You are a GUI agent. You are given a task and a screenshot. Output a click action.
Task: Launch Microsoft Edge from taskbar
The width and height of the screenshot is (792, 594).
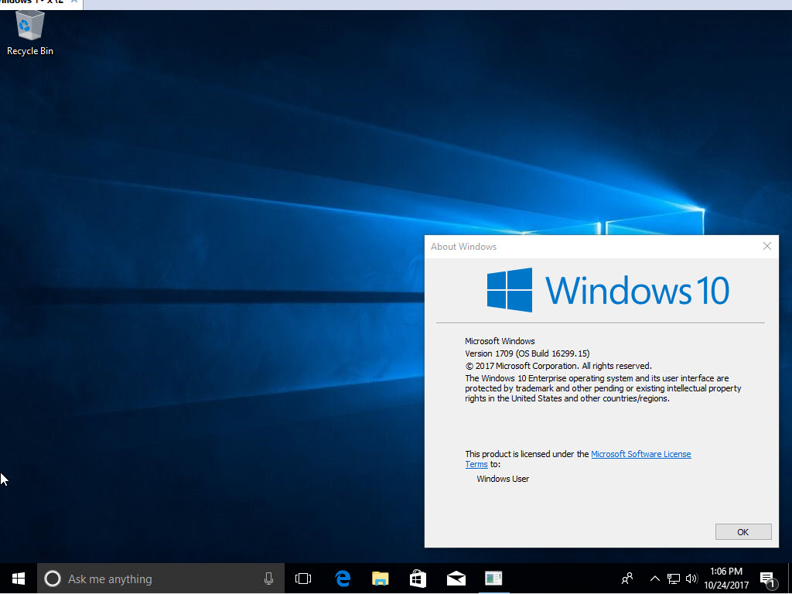(343, 579)
